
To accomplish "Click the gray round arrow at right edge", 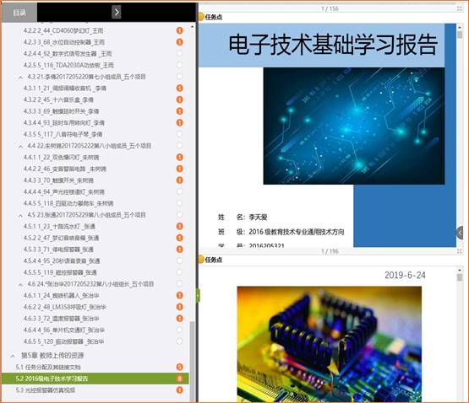I will click(x=460, y=233).
